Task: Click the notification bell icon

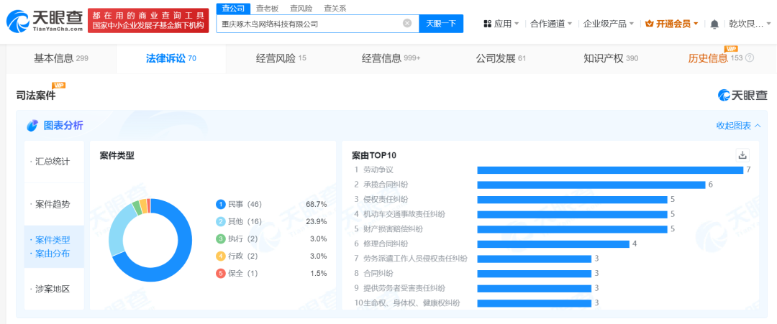Action: [714, 24]
